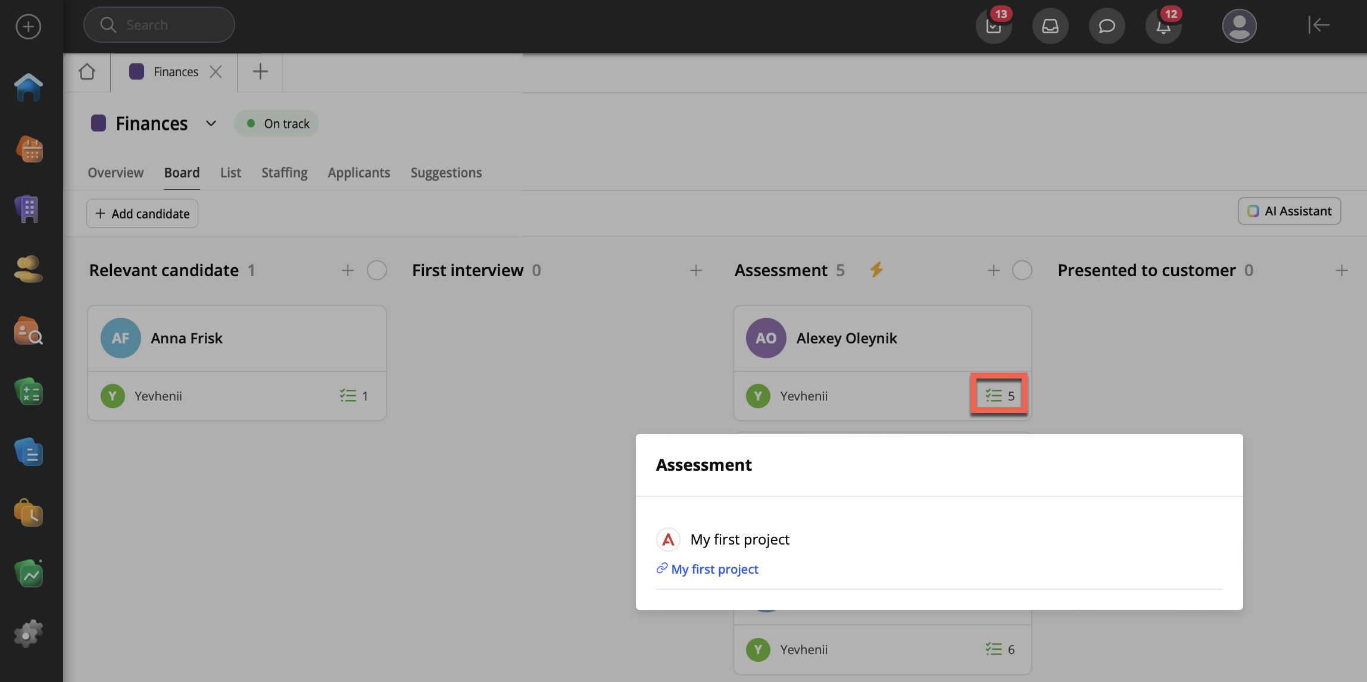Viewport: 1367px width, 682px height.
Task: Click the highlighted checklist counter showing 5
Action: tap(999, 395)
